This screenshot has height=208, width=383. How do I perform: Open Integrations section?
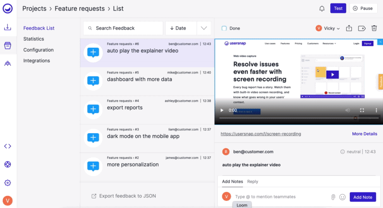[x=37, y=61]
